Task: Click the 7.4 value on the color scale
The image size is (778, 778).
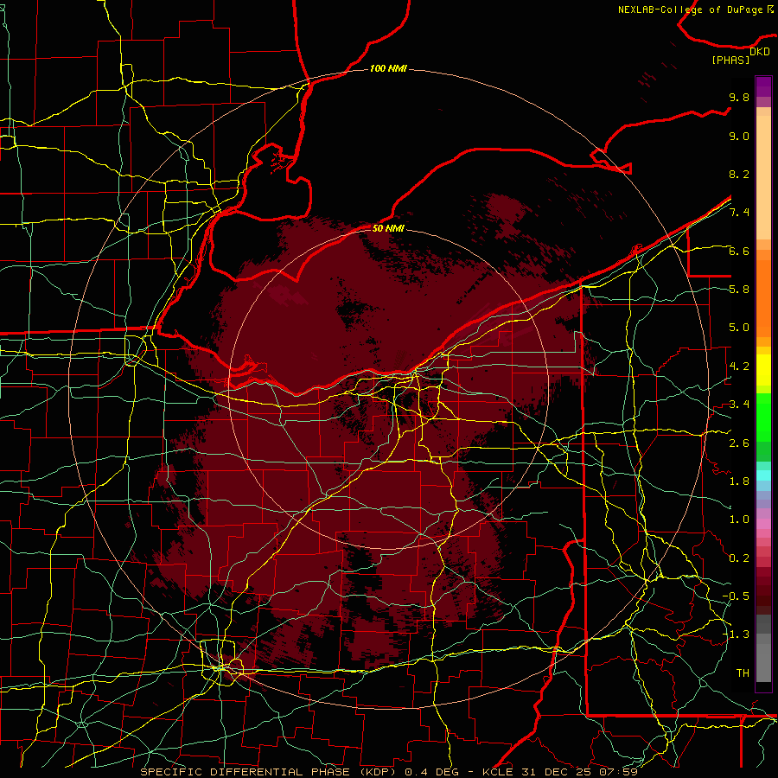Action: (x=739, y=213)
